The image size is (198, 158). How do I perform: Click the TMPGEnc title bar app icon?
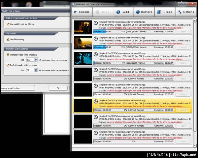click(x=73, y=5)
